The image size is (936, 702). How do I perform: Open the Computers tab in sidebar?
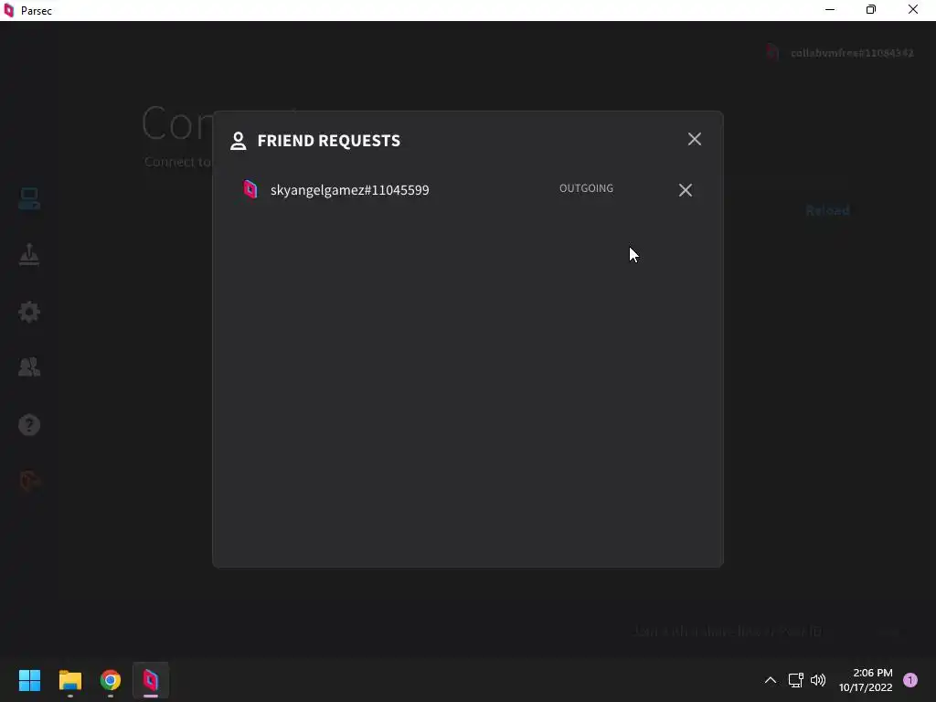click(28, 198)
